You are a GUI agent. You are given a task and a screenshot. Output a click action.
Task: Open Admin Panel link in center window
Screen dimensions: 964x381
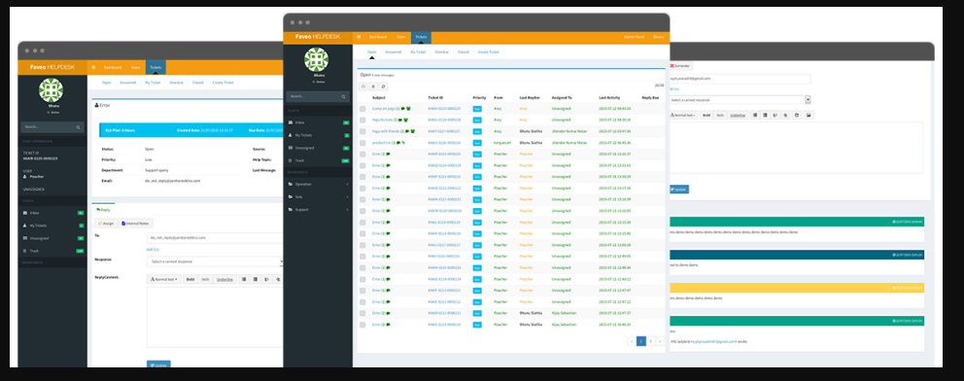point(633,37)
